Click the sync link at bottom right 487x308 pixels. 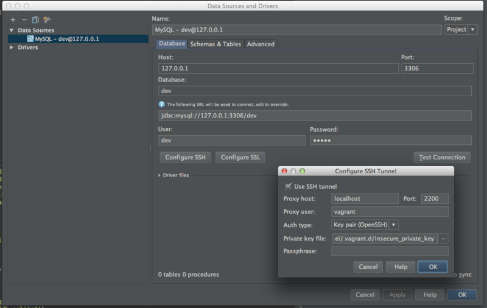pos(464,275)
